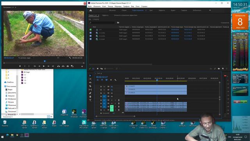Open the zoom level dropdown in Program monitor
The width and height of the screenshot is (250, 141).
[x=26, y=58]
